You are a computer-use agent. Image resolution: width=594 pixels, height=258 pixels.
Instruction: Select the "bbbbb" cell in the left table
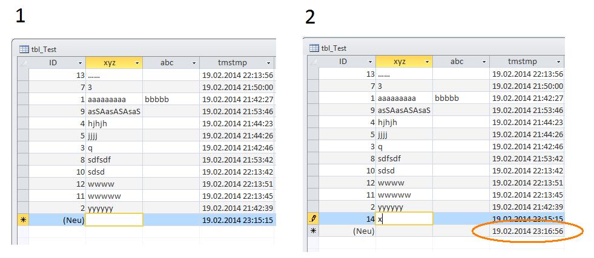point(171,99)
